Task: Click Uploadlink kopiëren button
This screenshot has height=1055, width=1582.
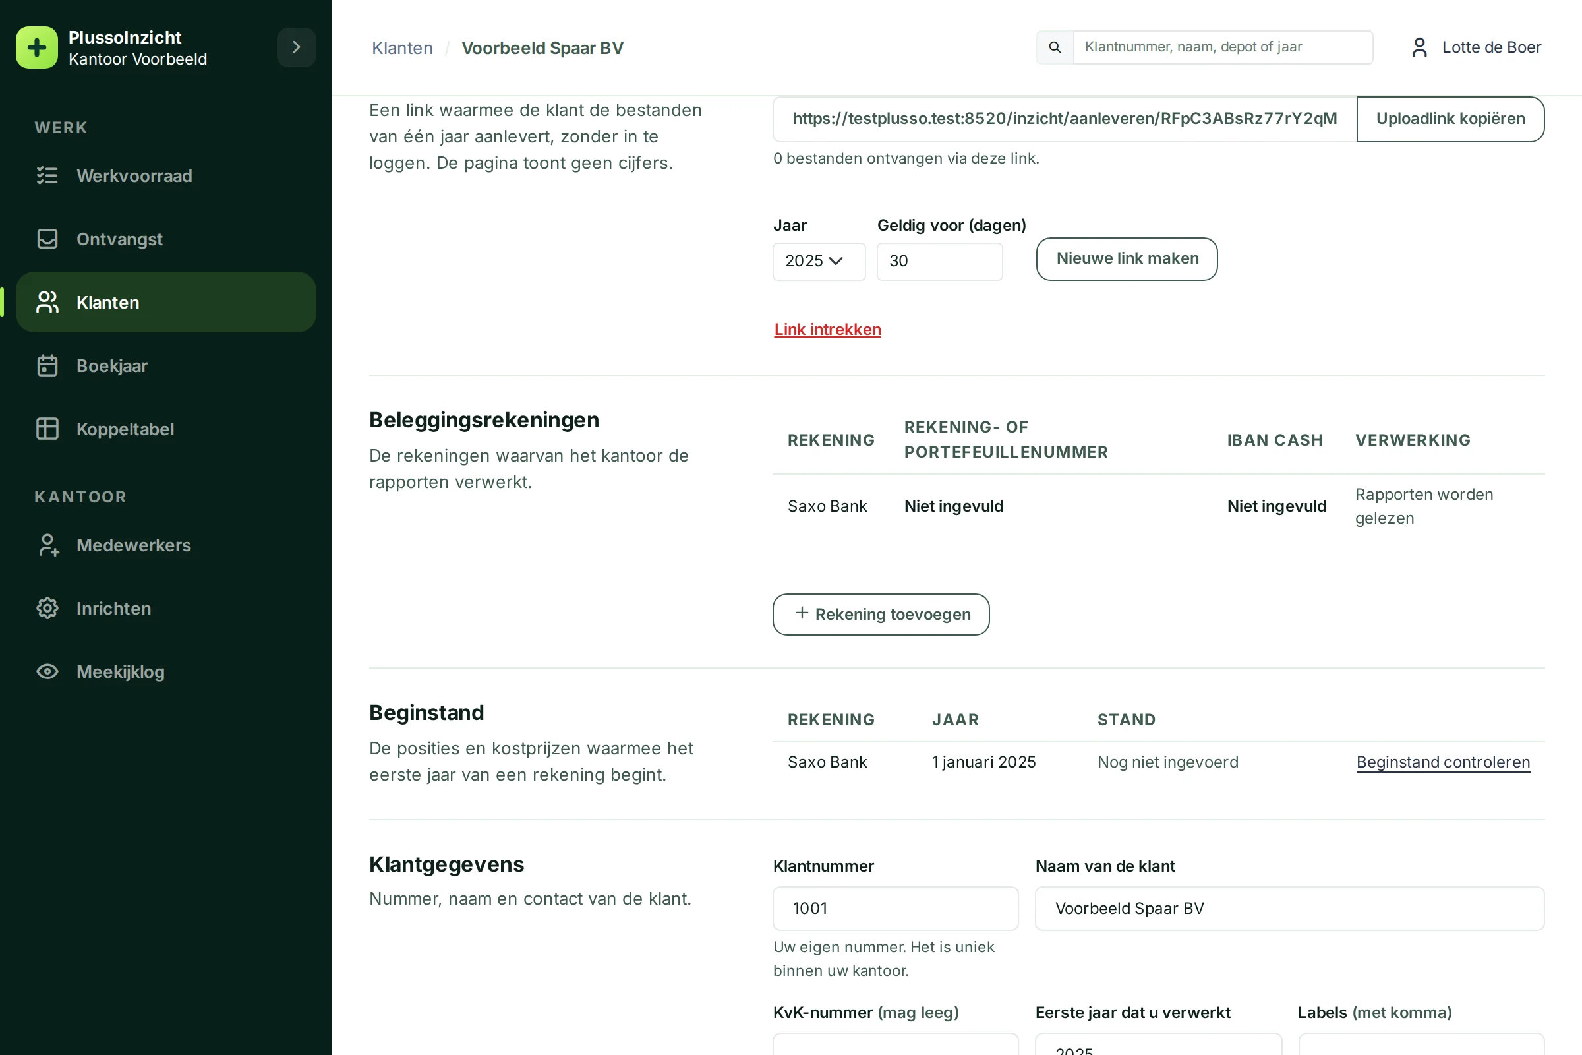Action: (x=1450, y=119)
